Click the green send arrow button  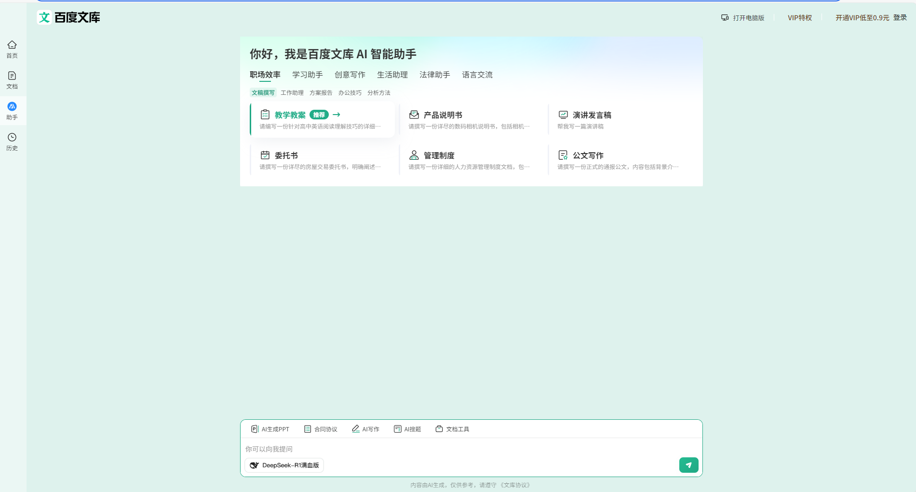(688, 465)
